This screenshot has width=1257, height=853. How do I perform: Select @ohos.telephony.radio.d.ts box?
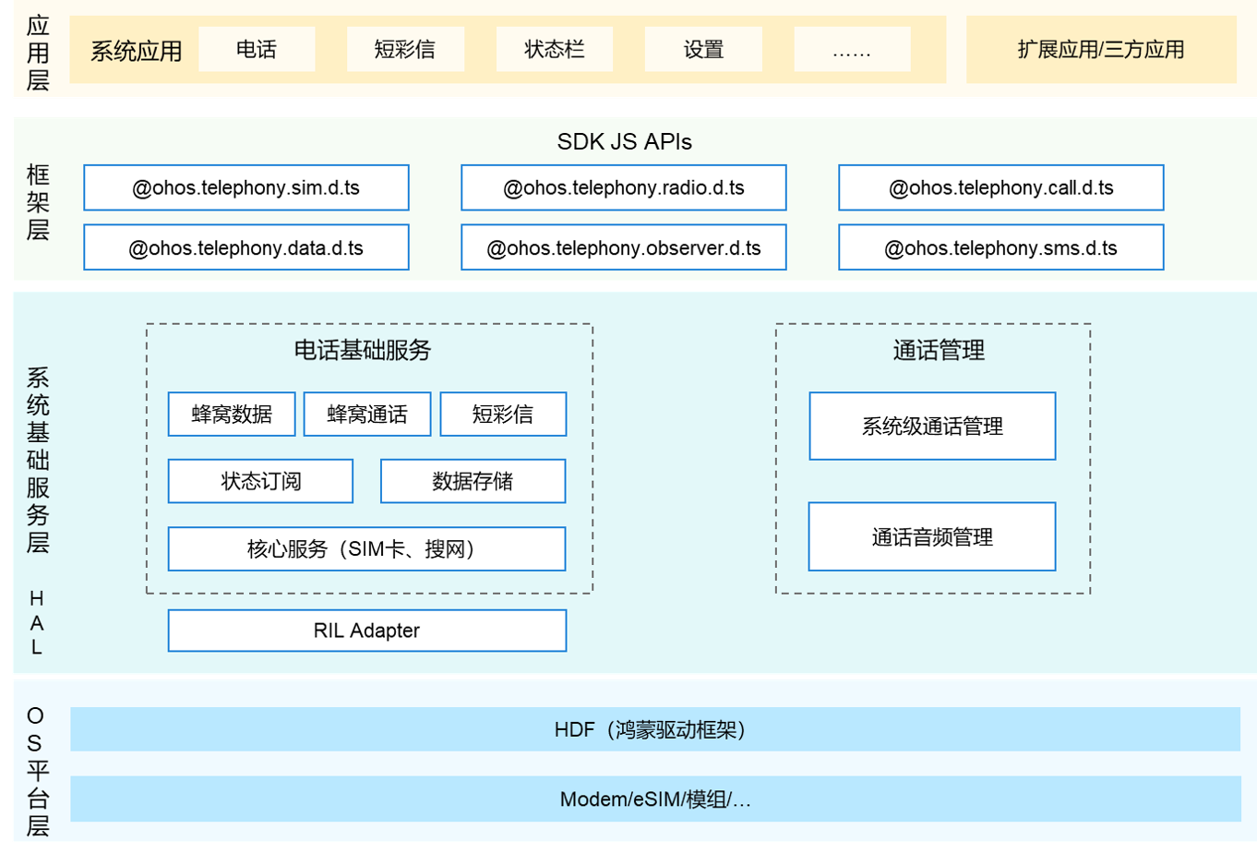coord(624,187)
